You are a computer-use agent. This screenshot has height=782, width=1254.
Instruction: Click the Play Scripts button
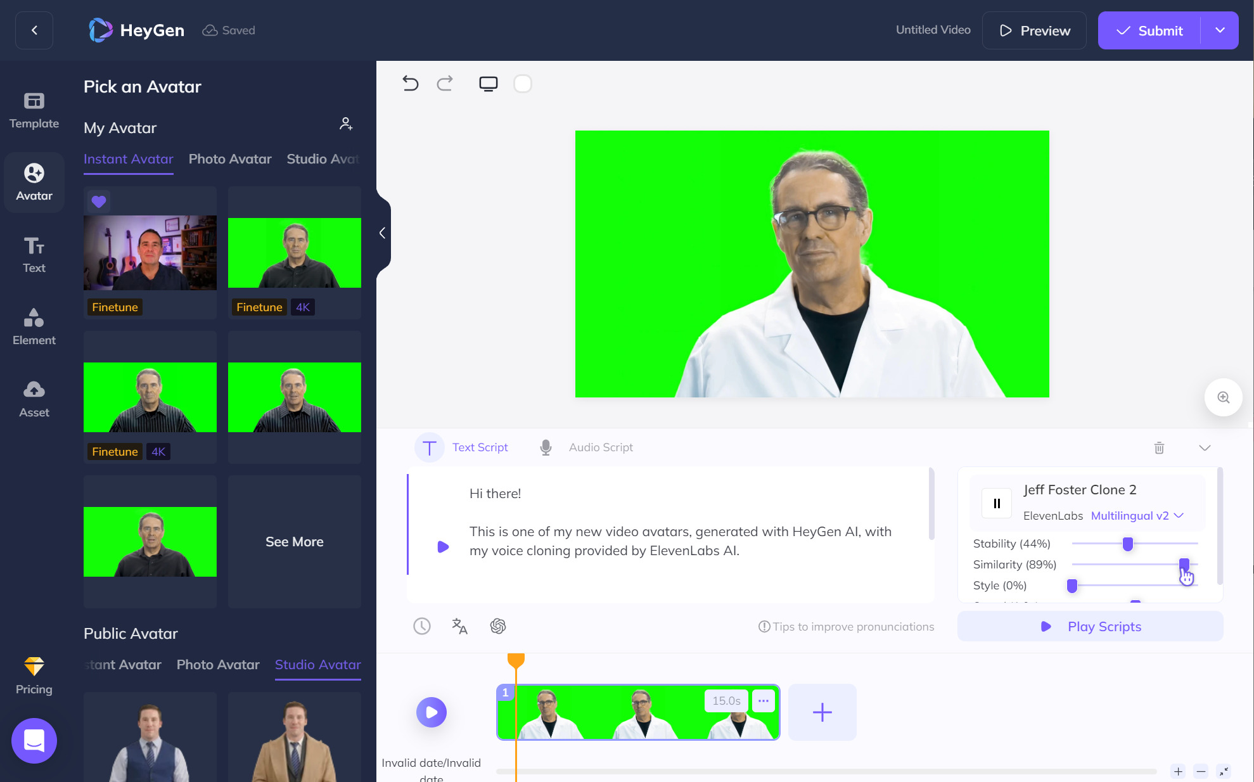[1090, 627]
